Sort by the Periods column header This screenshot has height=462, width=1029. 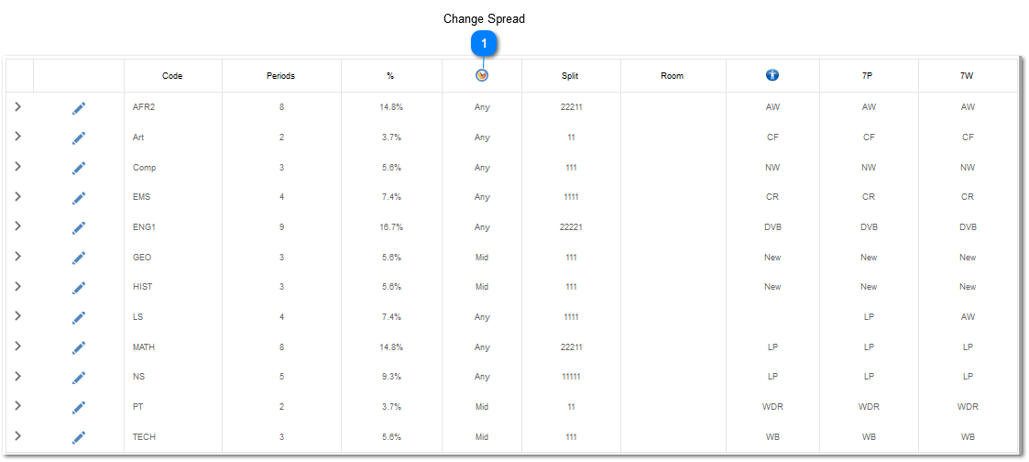281,76
